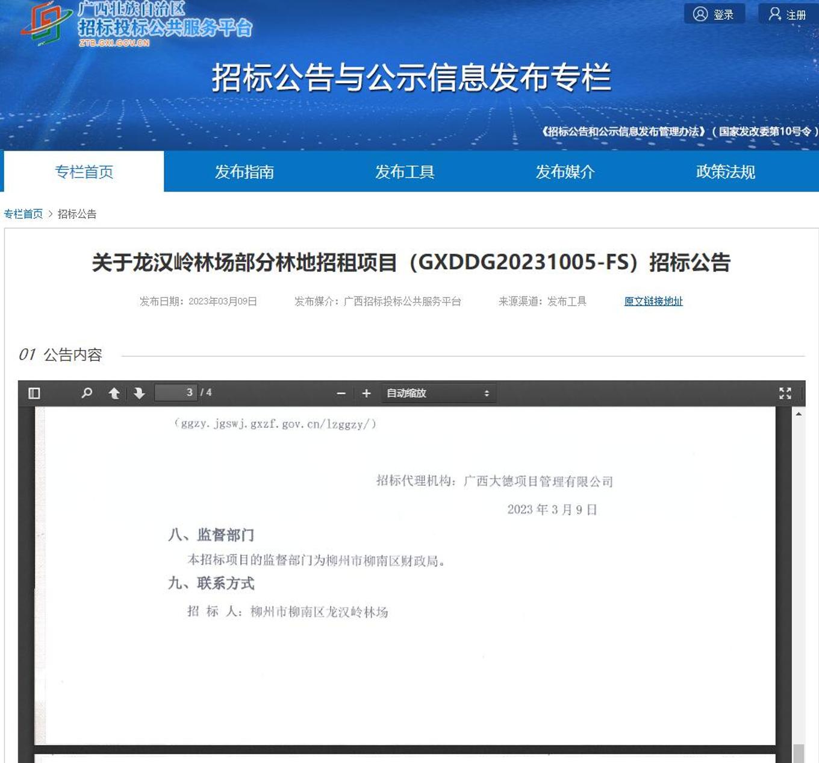
Task: Go to previous PDF page
Action: pos(114,394)
